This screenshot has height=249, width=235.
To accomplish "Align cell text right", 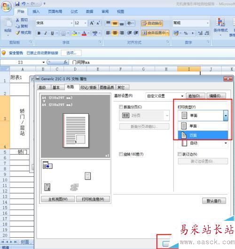I will pos(122,33).
